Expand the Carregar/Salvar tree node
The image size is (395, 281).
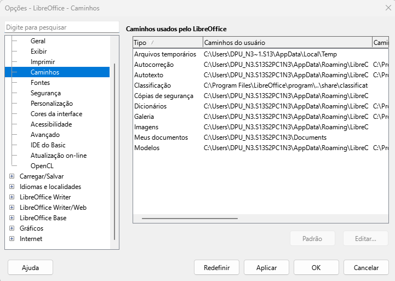(12, 176)
